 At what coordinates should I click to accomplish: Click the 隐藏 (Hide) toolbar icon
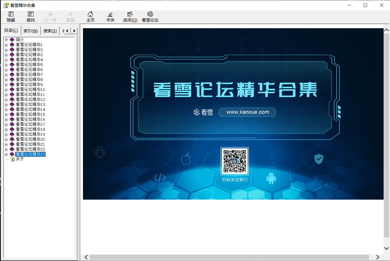pos(11,14)
